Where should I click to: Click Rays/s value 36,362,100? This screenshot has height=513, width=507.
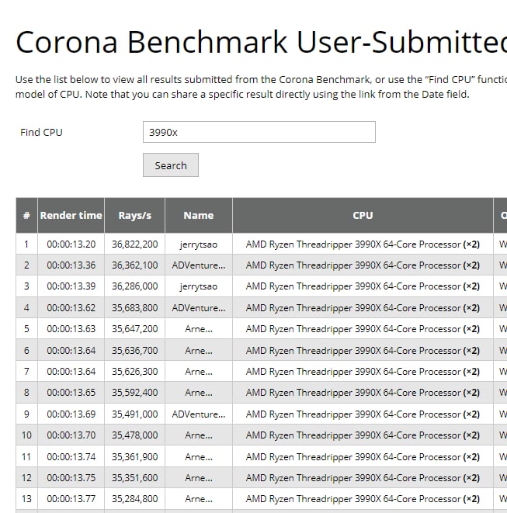click(x=134, y=265)
